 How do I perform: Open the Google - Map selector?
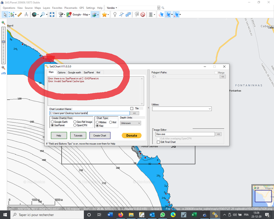[x=78, y=15]
